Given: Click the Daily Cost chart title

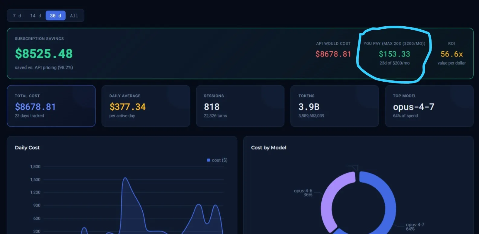Looking at the screenshot, I should 27,148.
